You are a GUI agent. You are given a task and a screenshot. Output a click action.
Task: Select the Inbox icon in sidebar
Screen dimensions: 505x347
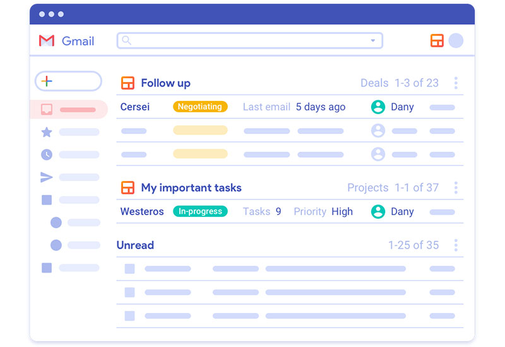[x=47, y=109]
